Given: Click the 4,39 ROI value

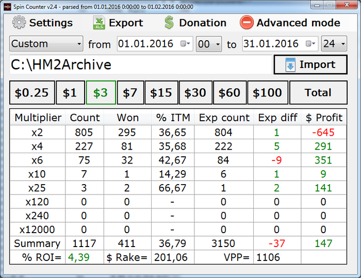Looking at the screenshot, I should 79,257.
